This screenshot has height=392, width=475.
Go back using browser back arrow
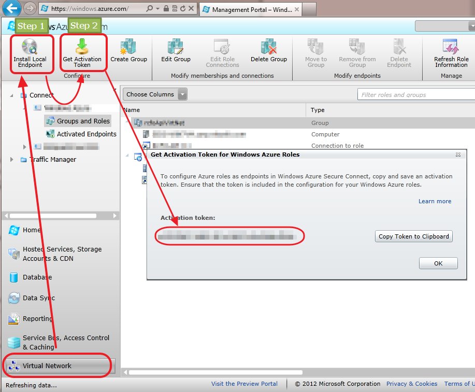coord(11,8)
